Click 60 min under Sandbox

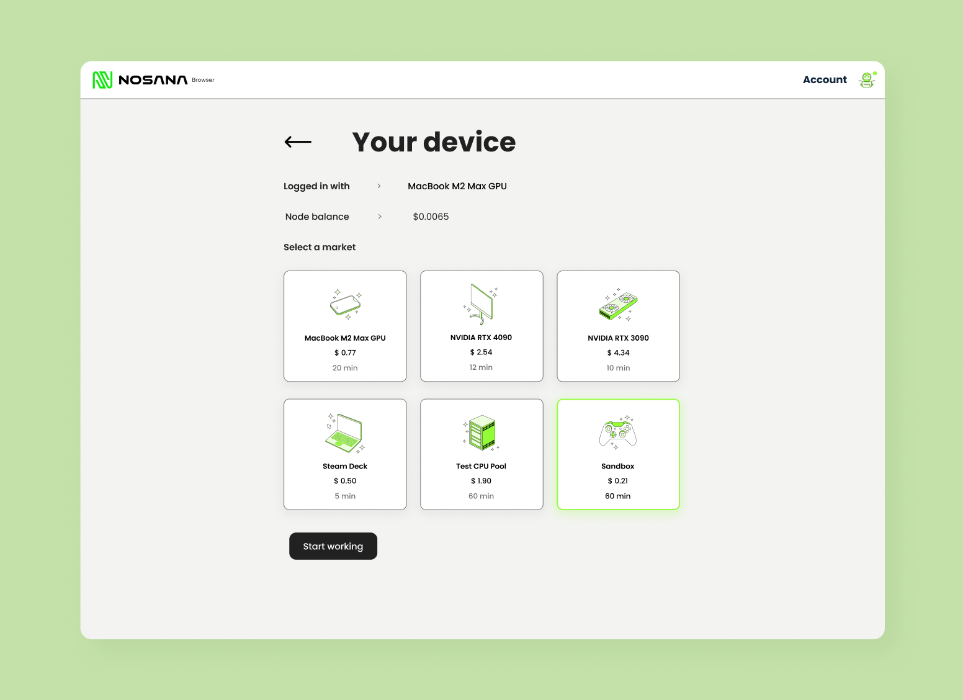click(x=618, y=496)
